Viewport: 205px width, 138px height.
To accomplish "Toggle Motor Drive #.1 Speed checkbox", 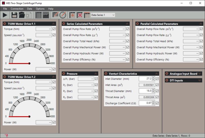I will click(54, 35).
